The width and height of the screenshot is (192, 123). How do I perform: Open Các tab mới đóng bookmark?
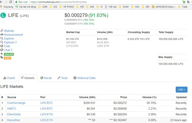click(x=26, y=7)
